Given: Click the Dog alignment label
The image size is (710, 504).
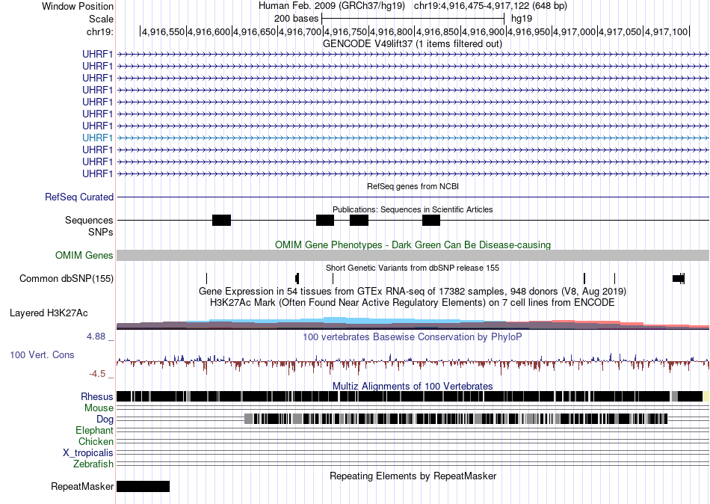Looking at the screenshot, I should pos(105,419).
